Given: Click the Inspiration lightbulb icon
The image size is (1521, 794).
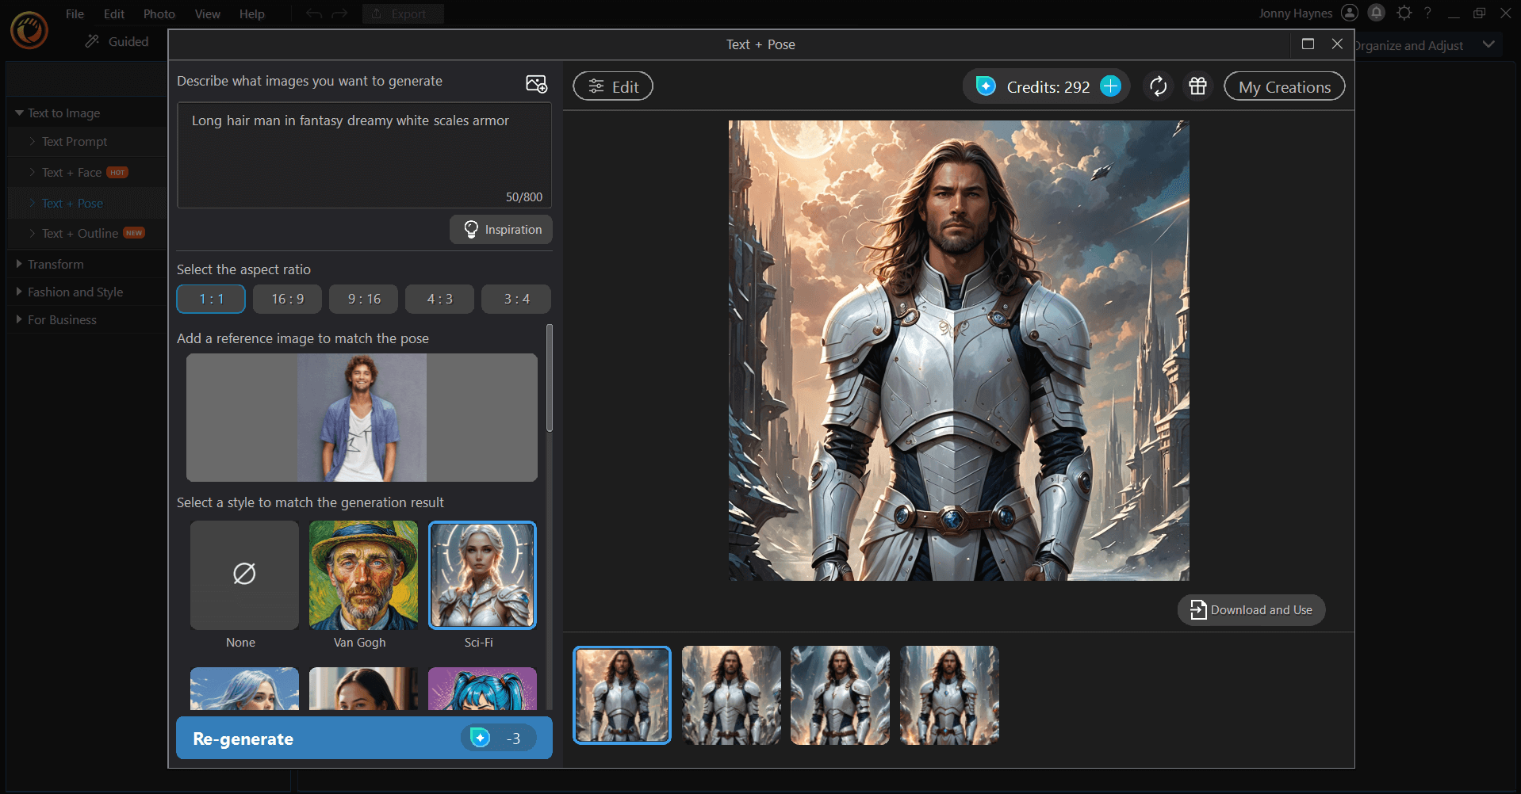Looking at the screenshot, I should click(x=470, y=229).
